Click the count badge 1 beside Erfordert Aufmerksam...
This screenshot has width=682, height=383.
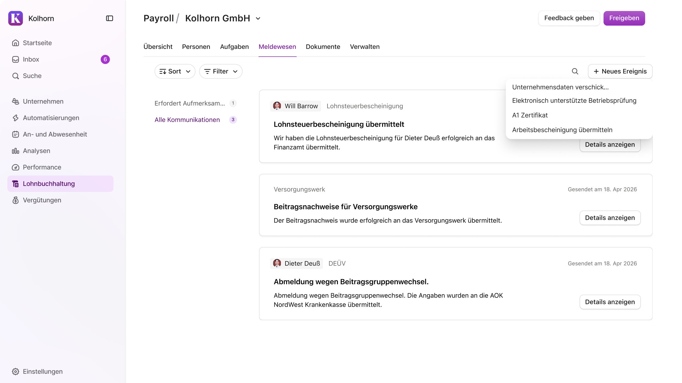coord(233,103)
